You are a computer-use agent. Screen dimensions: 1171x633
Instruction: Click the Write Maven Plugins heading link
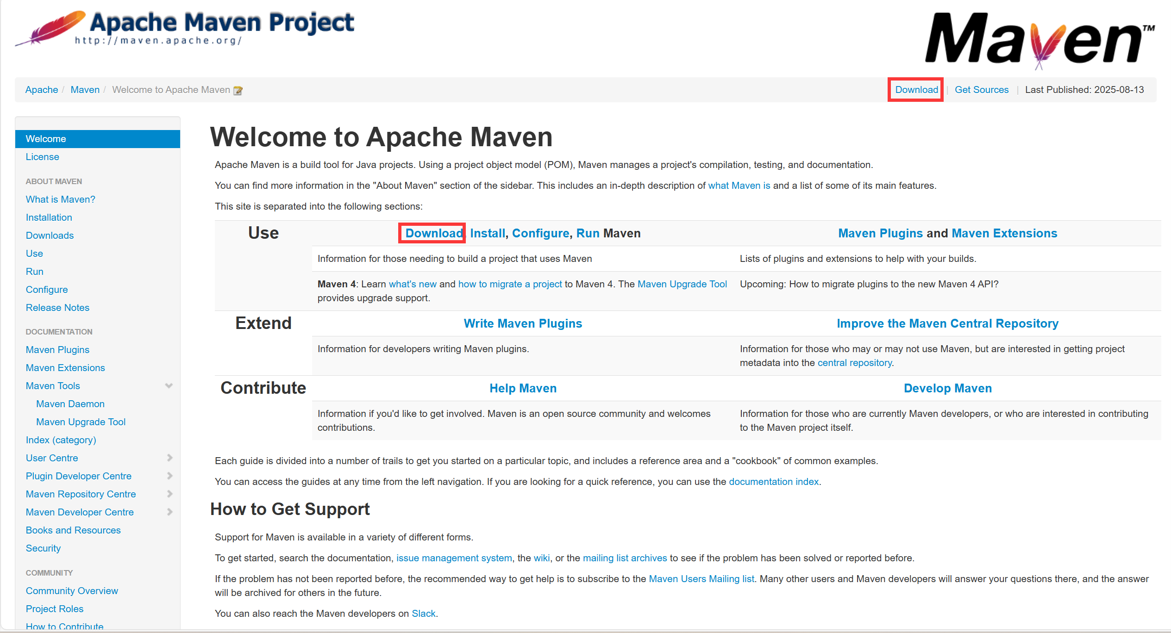pyautogui.click(x=523, y=323)
